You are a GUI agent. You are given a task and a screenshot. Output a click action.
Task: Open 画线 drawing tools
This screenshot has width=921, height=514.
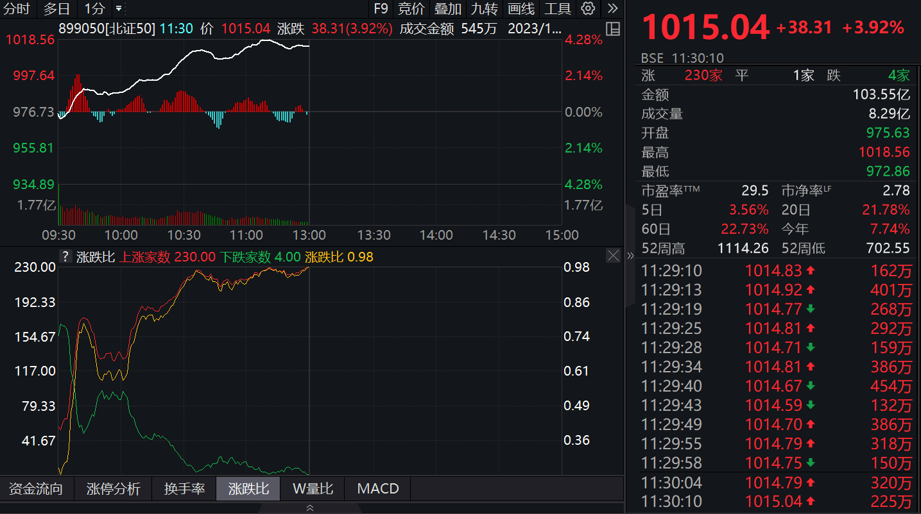point(521,8)
